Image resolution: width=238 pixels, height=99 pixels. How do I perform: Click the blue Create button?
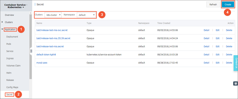tap(228, 5)
